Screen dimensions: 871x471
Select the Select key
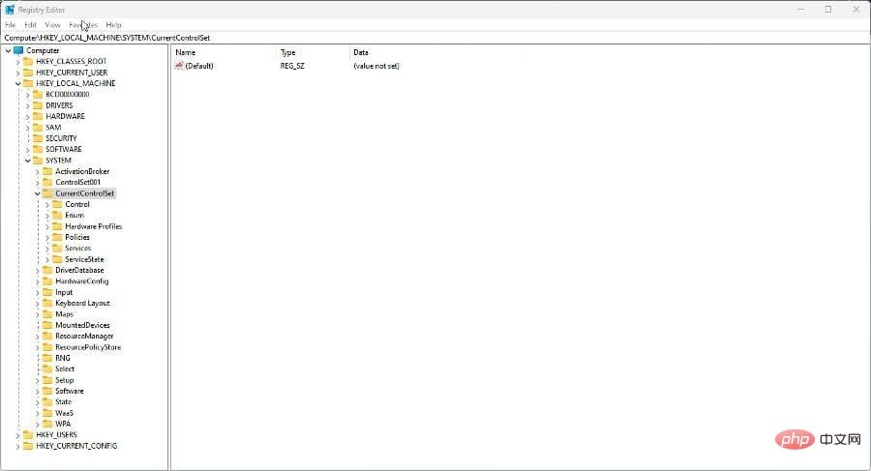click(65, 368)
